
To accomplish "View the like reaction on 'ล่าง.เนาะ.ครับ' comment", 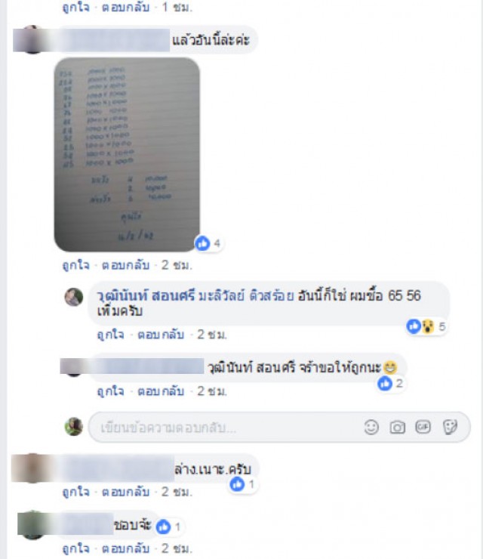I will [x=242, y=484].
